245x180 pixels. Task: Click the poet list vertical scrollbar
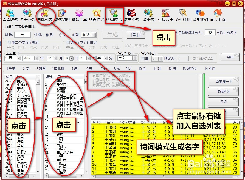pyautogui.click(x=38, y=124)
